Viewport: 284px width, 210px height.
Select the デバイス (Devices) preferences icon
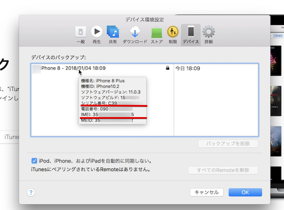[190, 34]
